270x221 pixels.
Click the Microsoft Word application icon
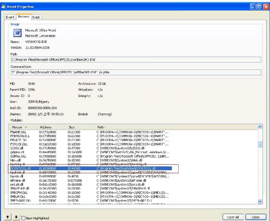(17, 33)
